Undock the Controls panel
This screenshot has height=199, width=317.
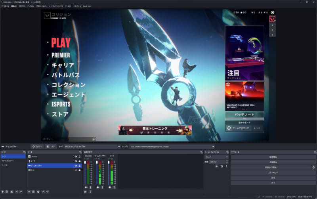[315, 152]
